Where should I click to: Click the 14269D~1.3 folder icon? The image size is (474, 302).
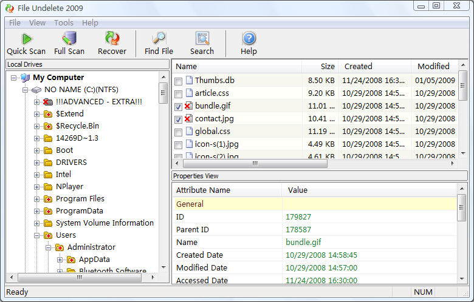48,138
